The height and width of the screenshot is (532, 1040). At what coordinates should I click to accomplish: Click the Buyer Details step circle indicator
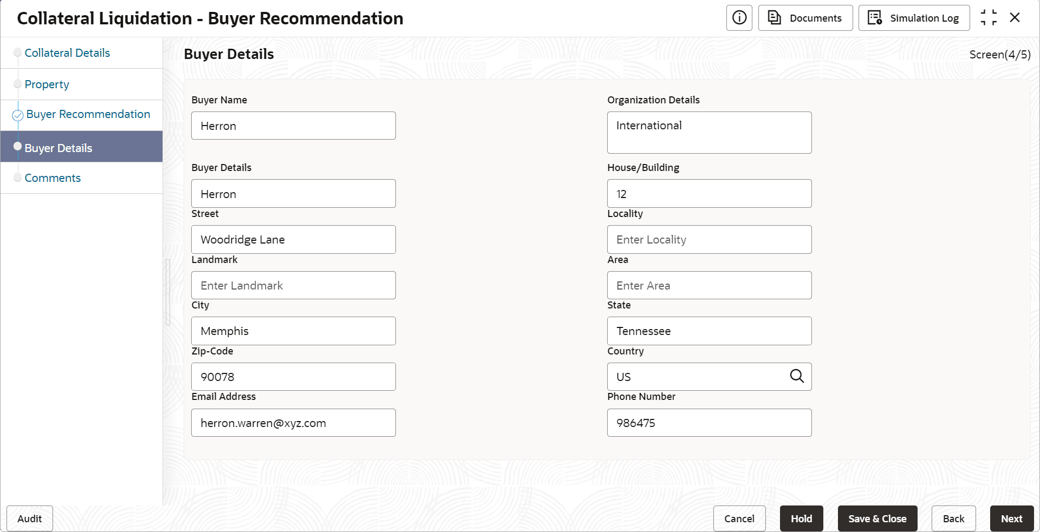(x=18, y=147)
